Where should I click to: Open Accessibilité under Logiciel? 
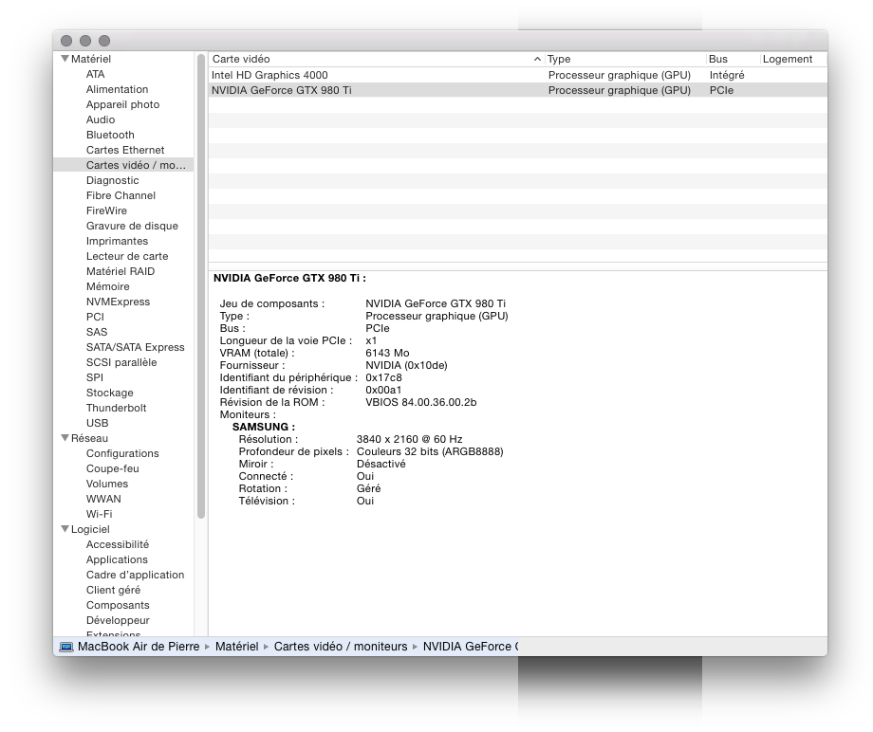pos(118,544)
